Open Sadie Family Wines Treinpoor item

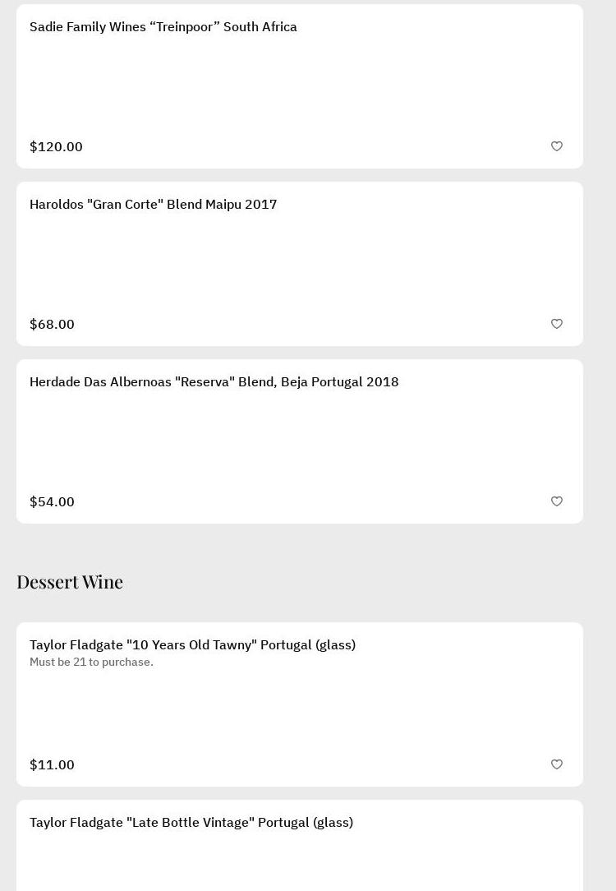pyautogui.click(x=163, y=27)
